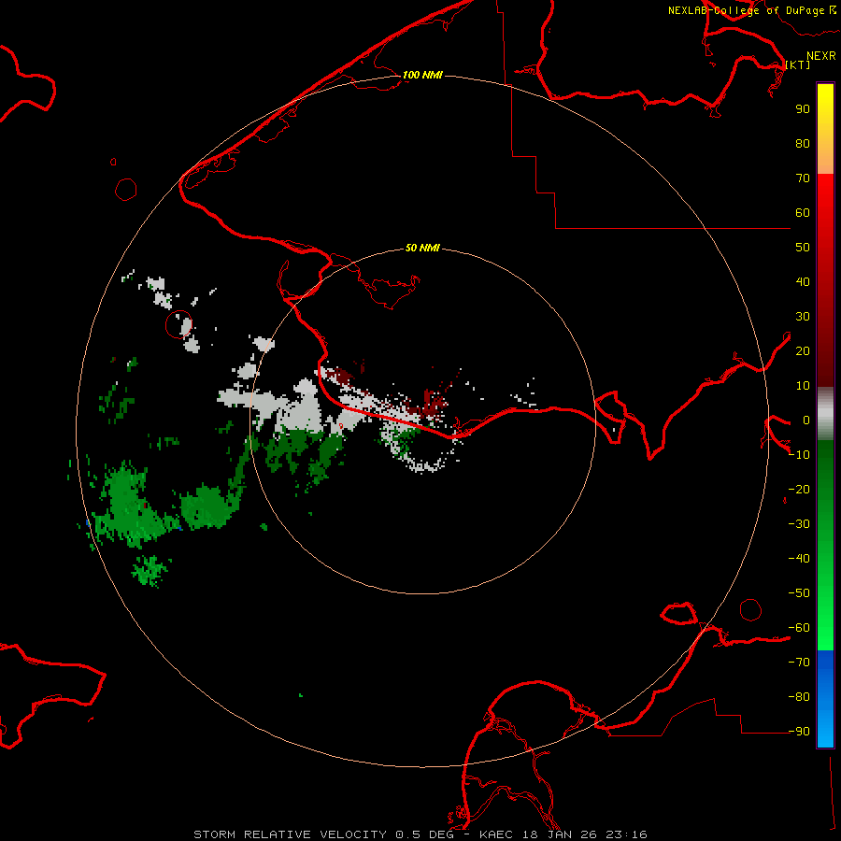Viewport: 841px width, 841px height.
Task: Click the STORM RELATIVE VELOCITY product title
Action: 290,834
